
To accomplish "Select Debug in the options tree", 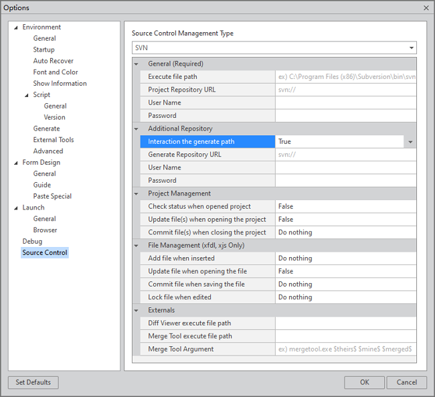I will pos(32,241).
